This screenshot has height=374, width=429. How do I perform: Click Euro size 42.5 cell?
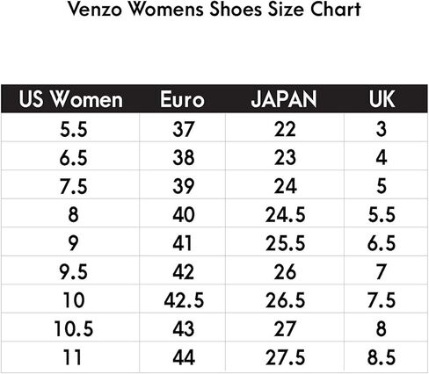click(184, 300)
